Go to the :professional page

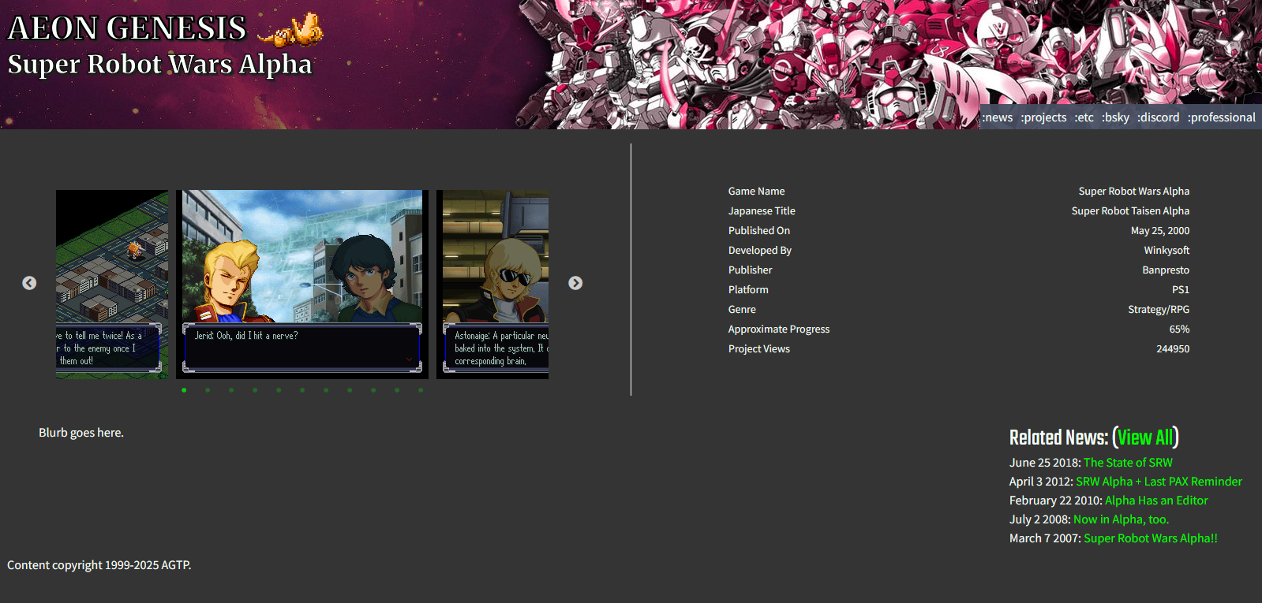[1222, 117]
